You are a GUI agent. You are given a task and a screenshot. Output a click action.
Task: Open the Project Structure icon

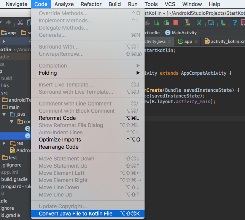[x=211, y=23]
